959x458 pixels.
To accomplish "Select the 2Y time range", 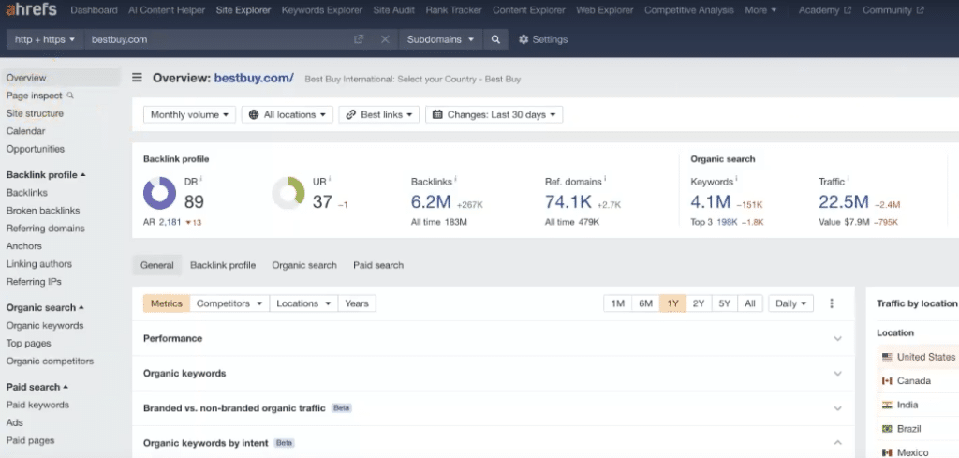I will [699, 303].
